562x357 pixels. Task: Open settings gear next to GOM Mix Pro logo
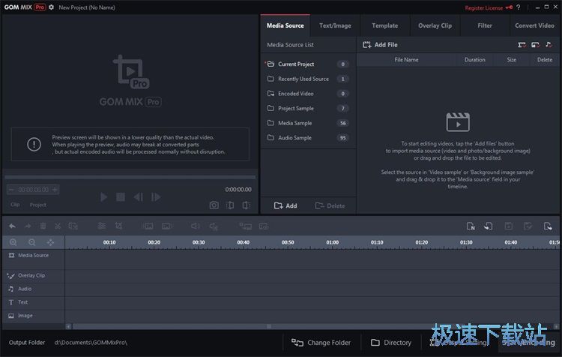[52, 7]
